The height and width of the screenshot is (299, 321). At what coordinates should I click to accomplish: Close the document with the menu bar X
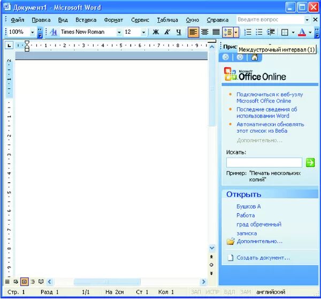point(316,20)
